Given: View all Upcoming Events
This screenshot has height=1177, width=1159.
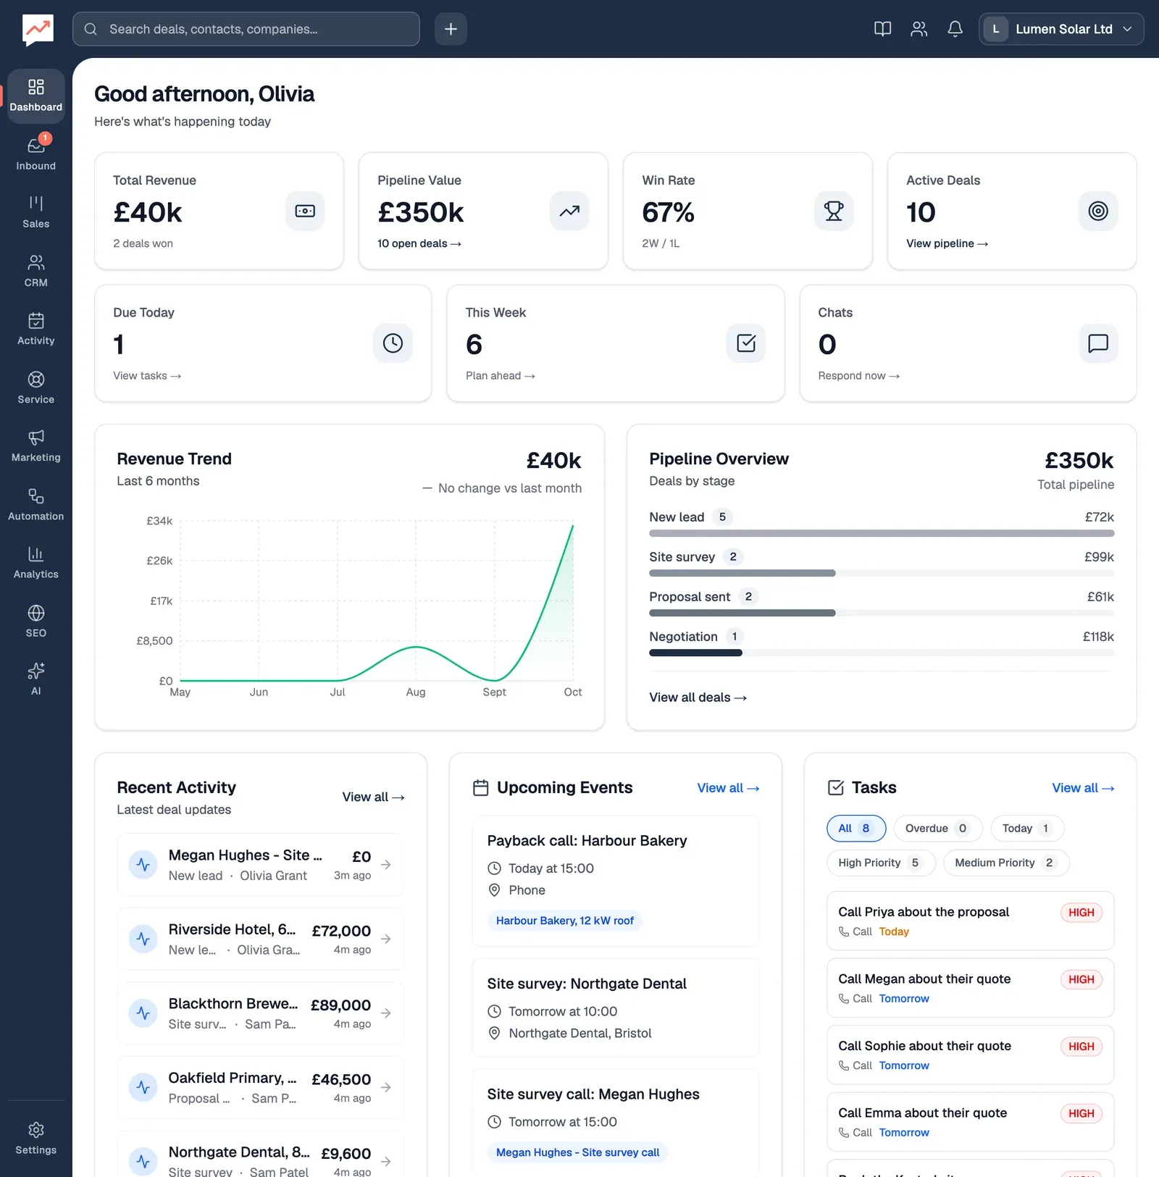Looking at the screenshot, I should click(728, 788).
